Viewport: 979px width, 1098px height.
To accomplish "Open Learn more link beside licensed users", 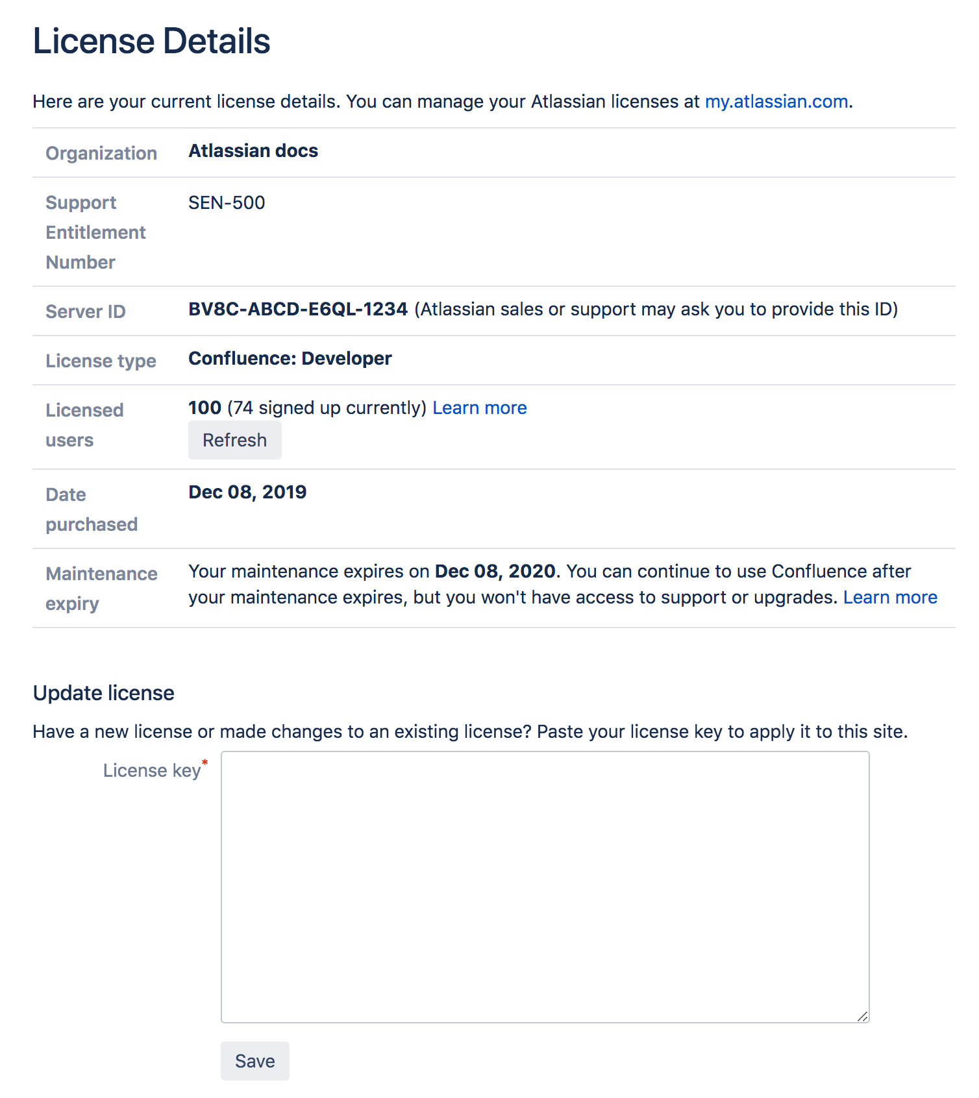I will click(x=480, y=408).
